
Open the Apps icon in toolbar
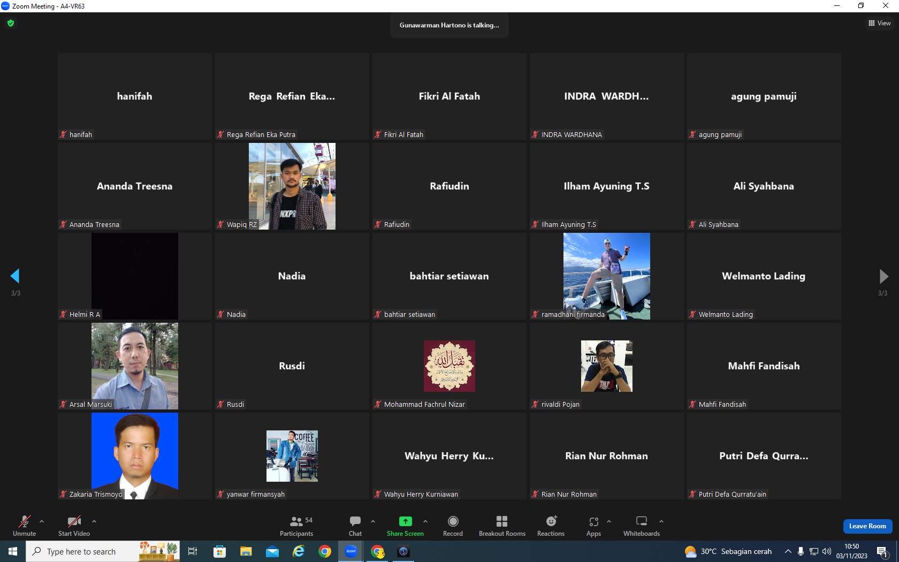coord(594,521)
